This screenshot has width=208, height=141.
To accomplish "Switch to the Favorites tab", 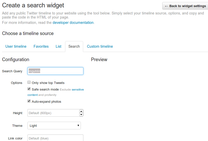I will pos(41,46).
